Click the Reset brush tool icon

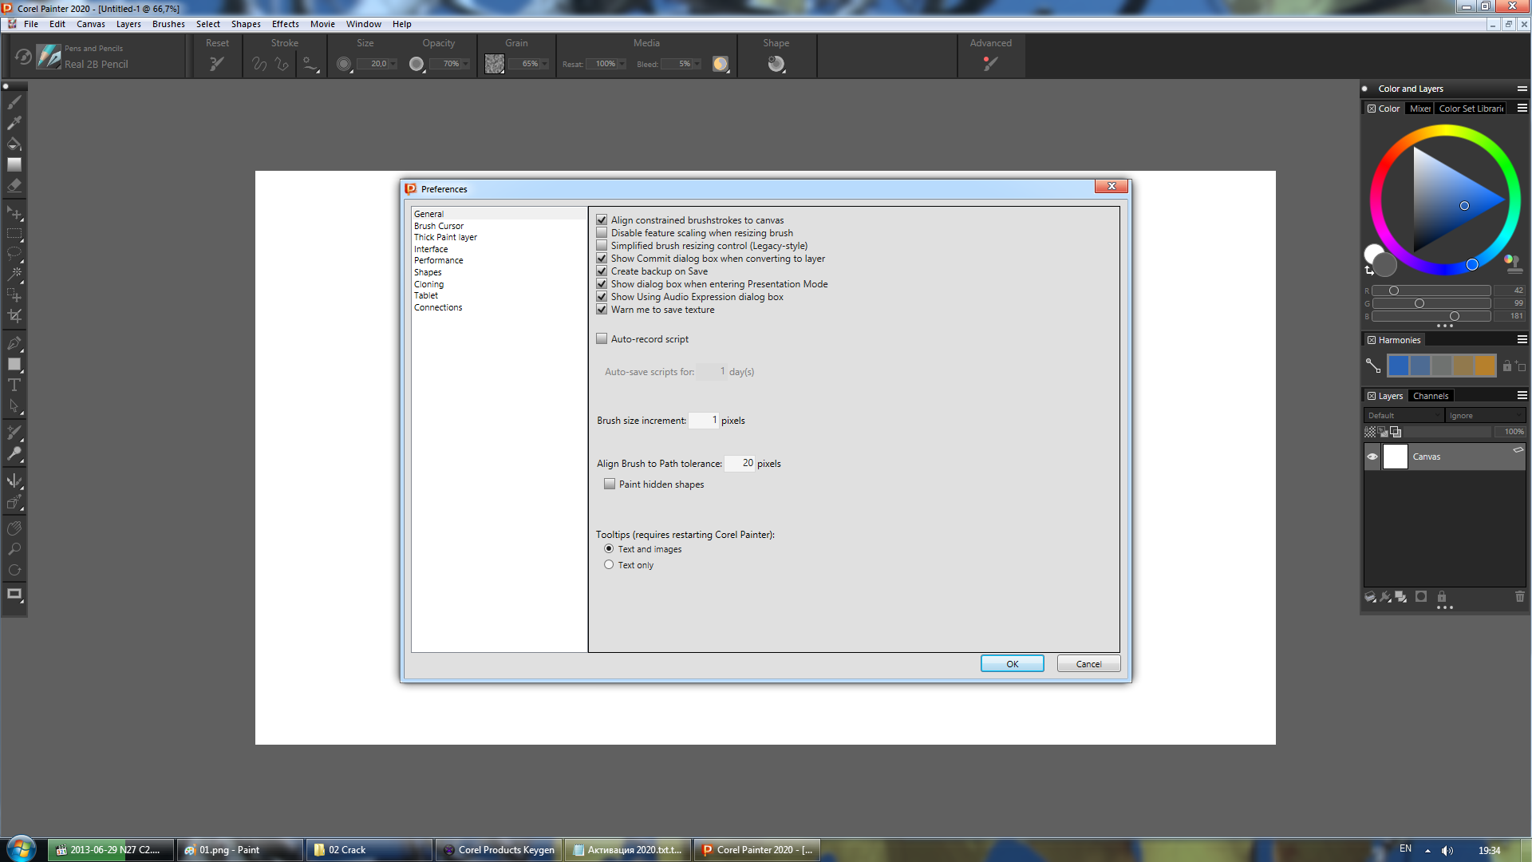tap(217, 64)
